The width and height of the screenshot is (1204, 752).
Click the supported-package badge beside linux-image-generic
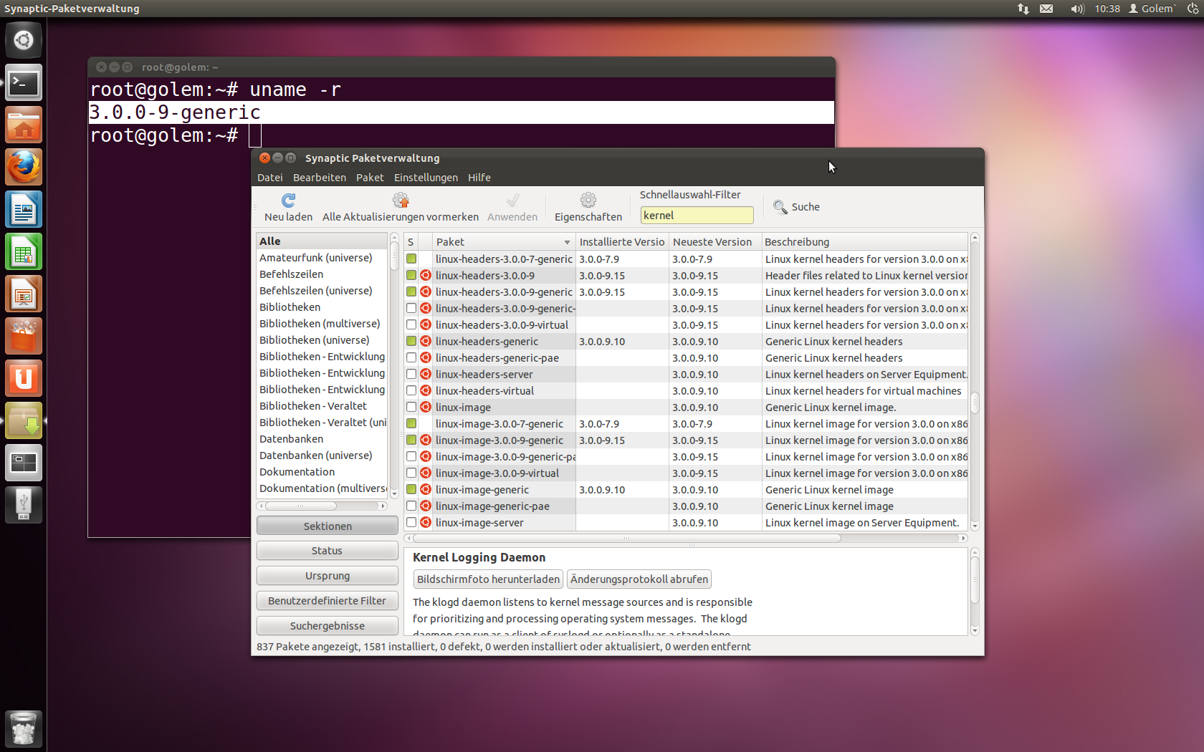(425, 489)
